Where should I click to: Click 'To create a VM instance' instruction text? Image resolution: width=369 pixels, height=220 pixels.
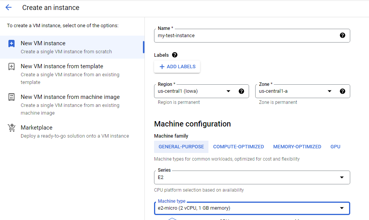click(x=62, y=25)
